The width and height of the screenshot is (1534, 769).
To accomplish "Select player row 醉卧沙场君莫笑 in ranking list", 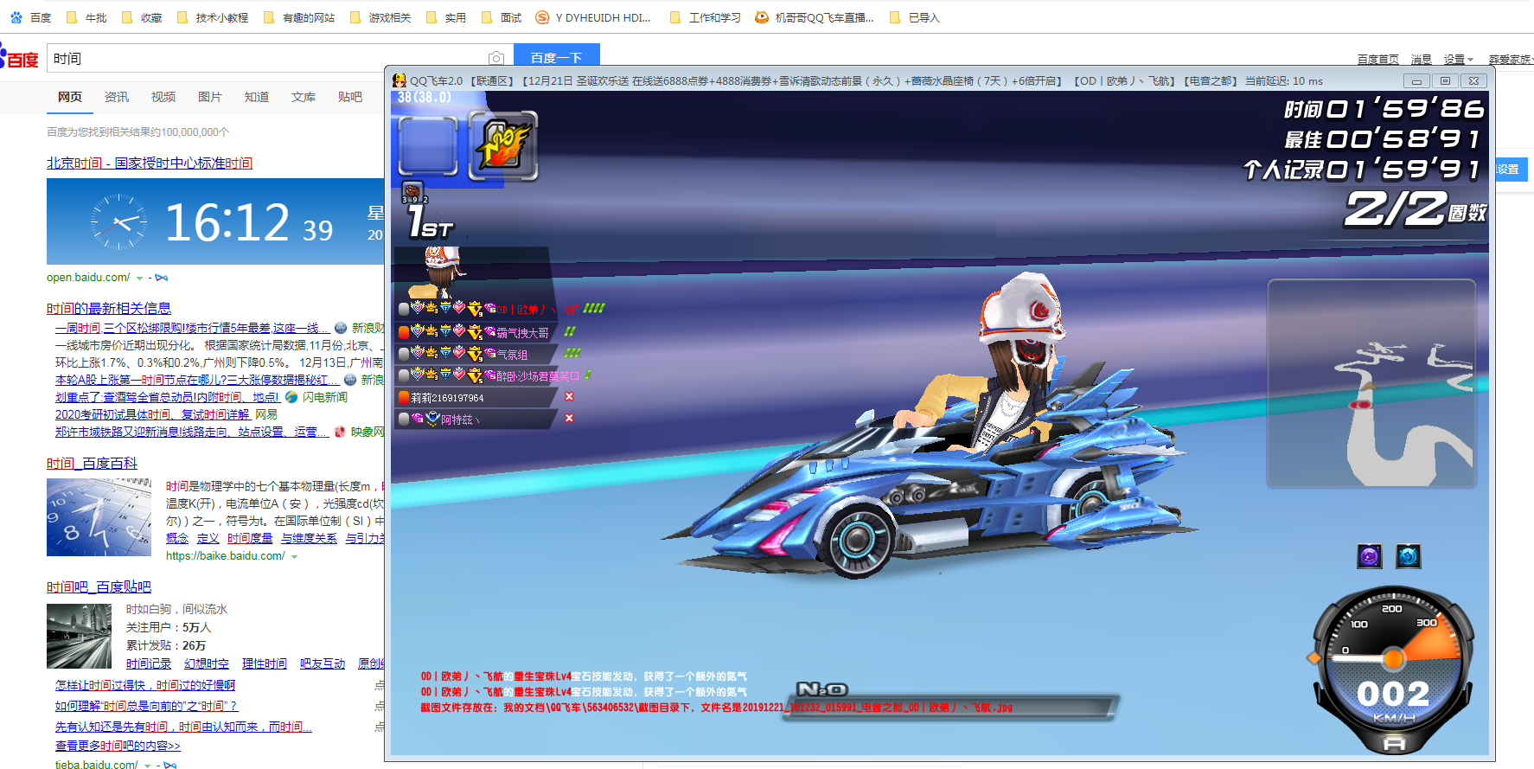I will click(476, 375).
